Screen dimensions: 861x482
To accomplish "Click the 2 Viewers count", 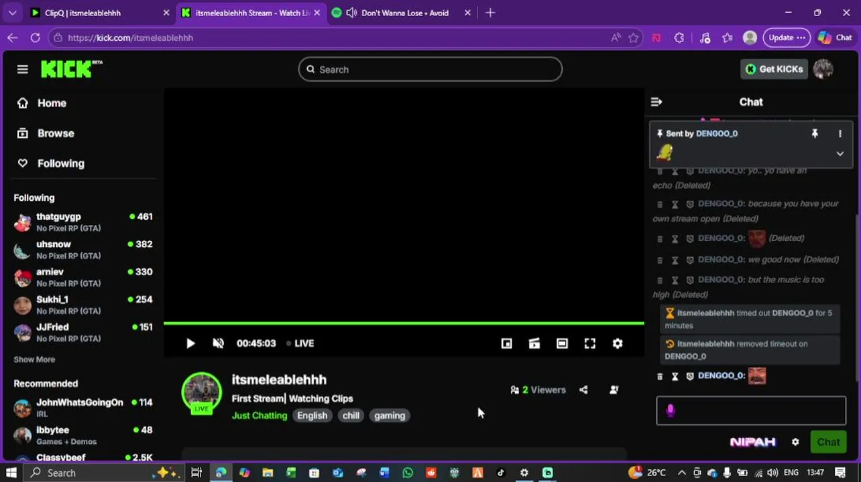I will (538, 390).
